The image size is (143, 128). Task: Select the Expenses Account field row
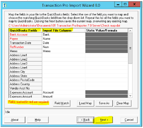[25, 92]
